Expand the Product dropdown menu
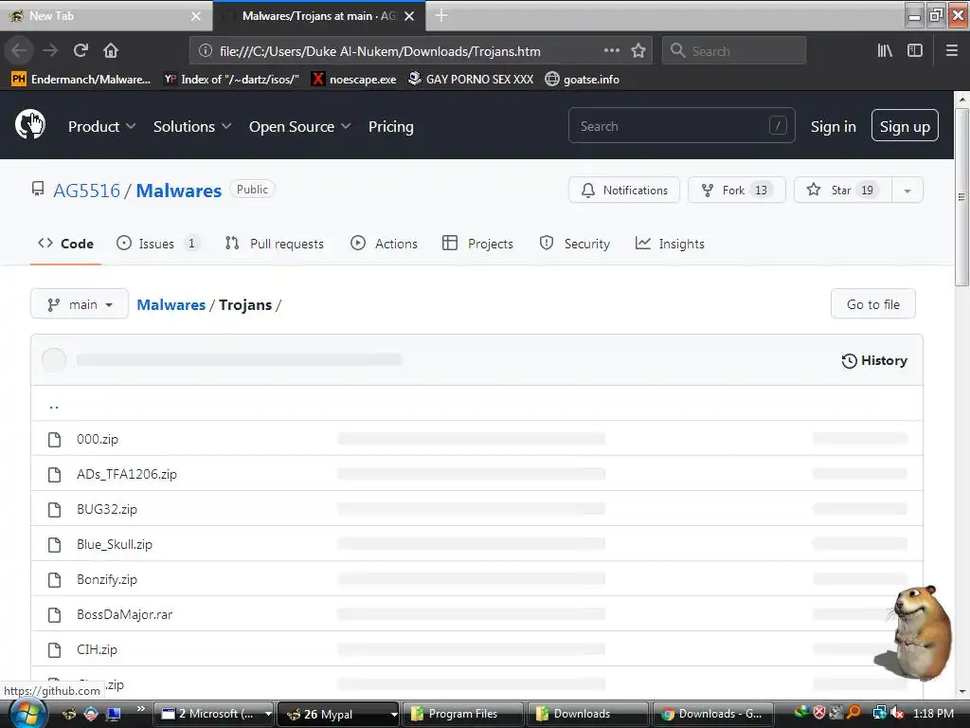Image resolution: width=970 pixels, height=728 pixels. point(101,126)
